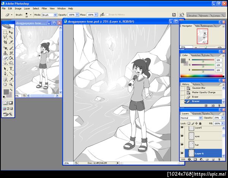Create new layer in Layers panel
The height and width of the screenshot is (178, 228).
[x=213, y=159]
